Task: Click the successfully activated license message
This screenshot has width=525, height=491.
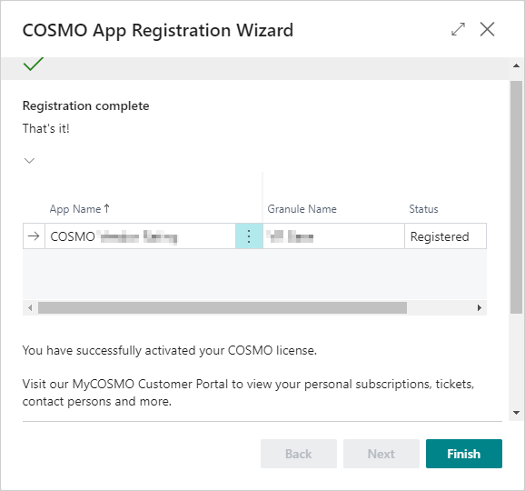Action: [x=170, y=351]
